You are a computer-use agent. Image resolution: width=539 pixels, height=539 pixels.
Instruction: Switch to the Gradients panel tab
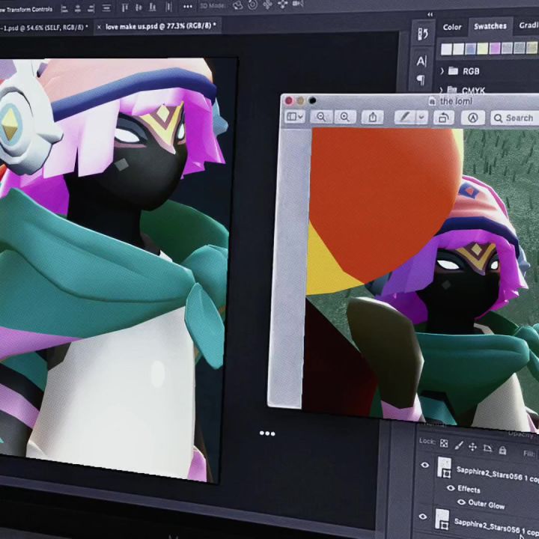pyautogui.click(x=529, y=25)
